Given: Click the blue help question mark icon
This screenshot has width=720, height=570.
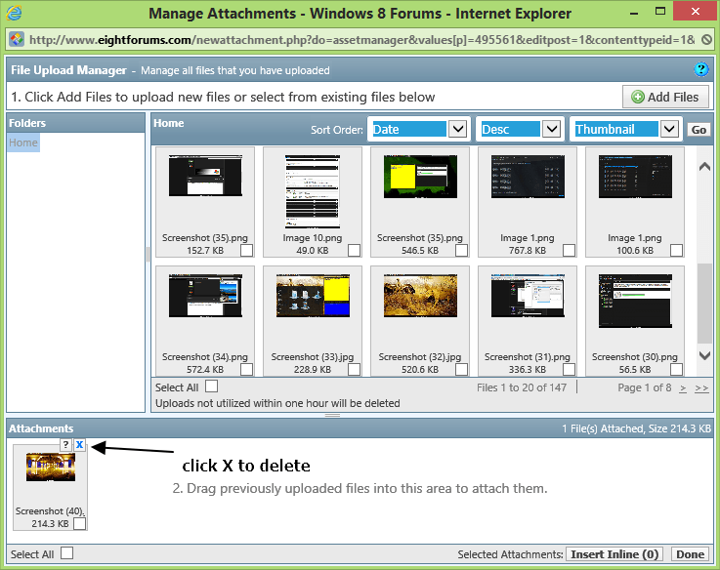Looking at the screenshot, I should click(700, 69).
